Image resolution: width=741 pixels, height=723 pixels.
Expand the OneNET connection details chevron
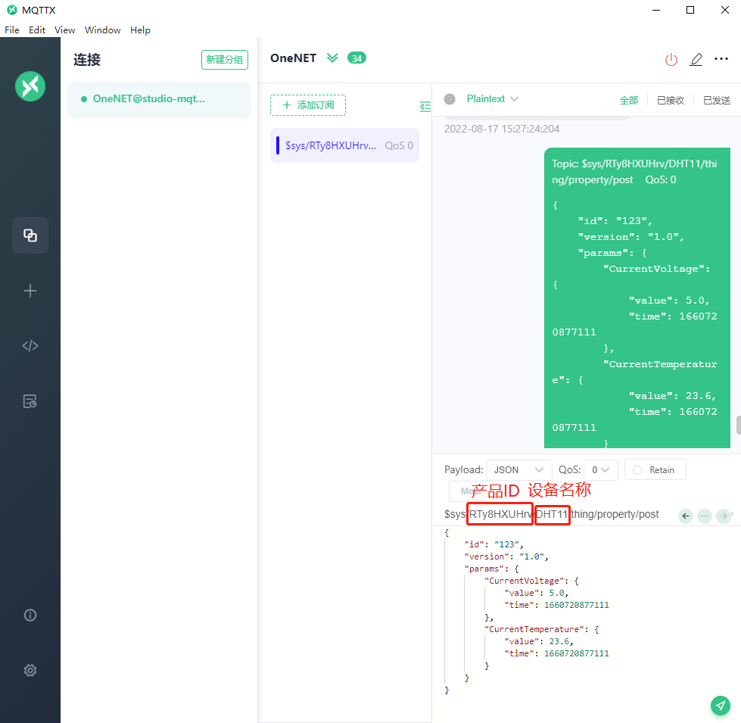[x=333, y=58]
